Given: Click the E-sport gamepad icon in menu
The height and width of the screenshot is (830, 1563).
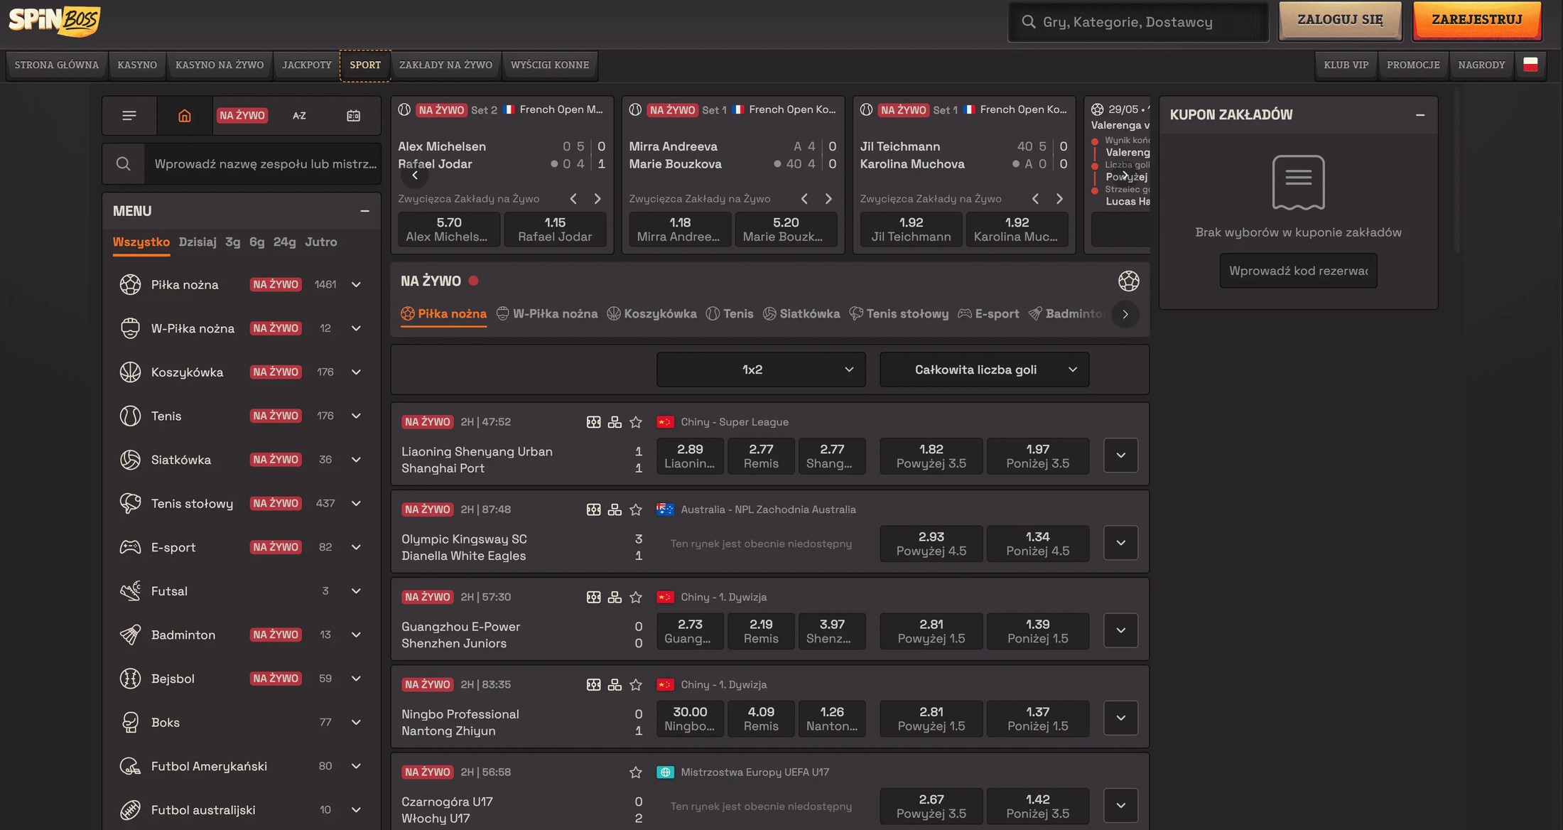Looking at the screenshot, I should [130, 547].
